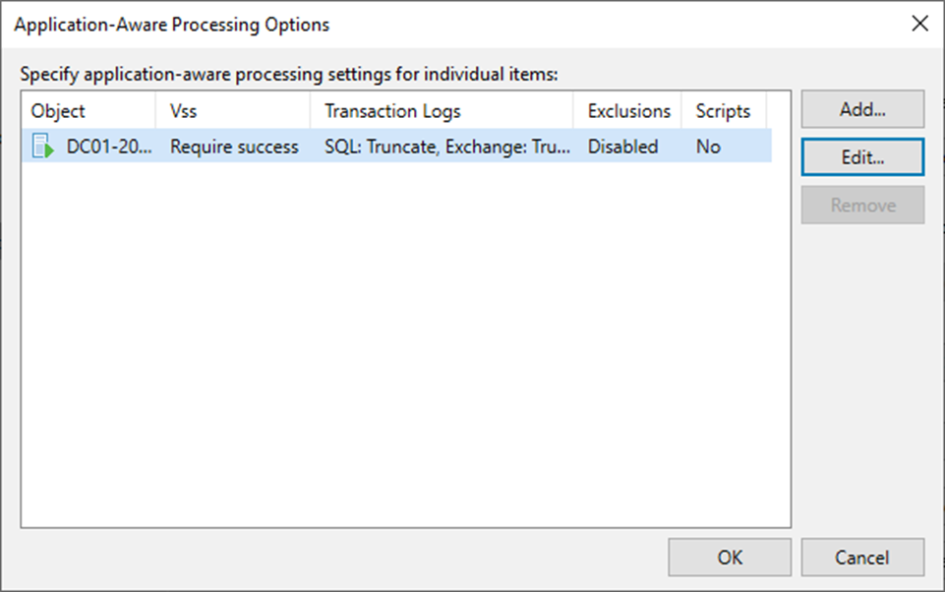
Task: Close the Application-Aware Processing Options dialog
Action: tap(919, 23)
